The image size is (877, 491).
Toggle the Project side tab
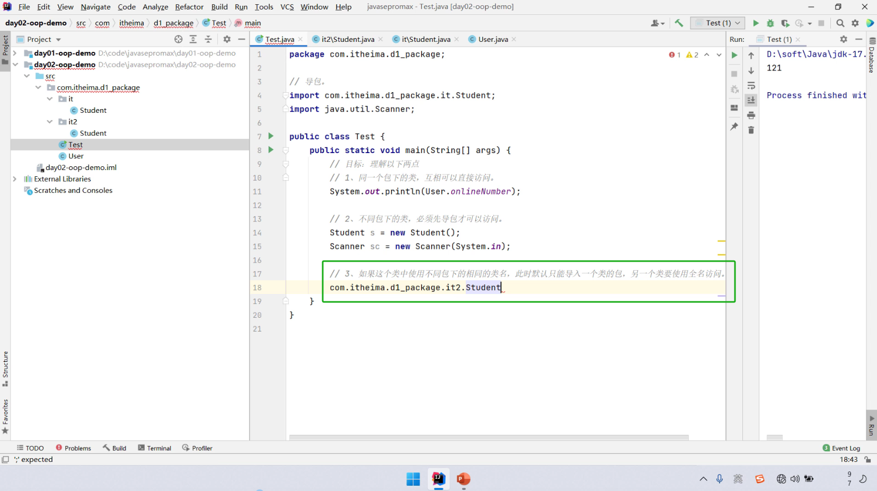pyautogui.click(x=5, y=50)
